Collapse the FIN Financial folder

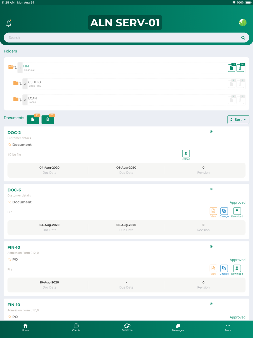[11, 67]
